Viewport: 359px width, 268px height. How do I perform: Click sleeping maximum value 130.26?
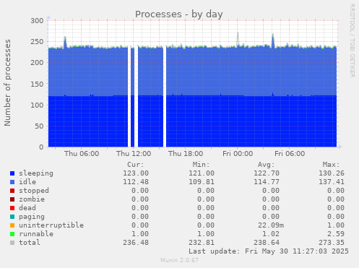(x=332, y=173)
